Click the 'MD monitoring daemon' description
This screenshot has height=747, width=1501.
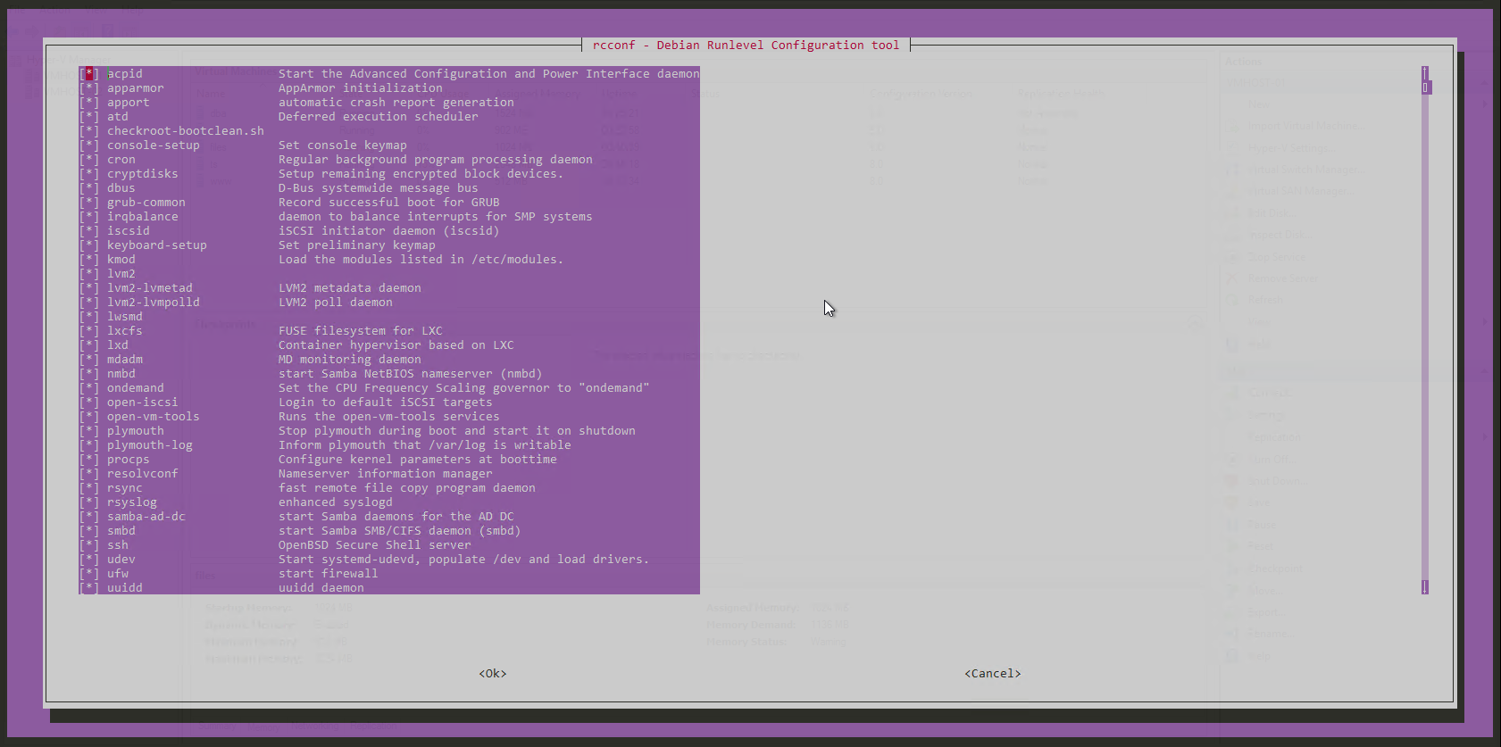click(x=349, y=360)
